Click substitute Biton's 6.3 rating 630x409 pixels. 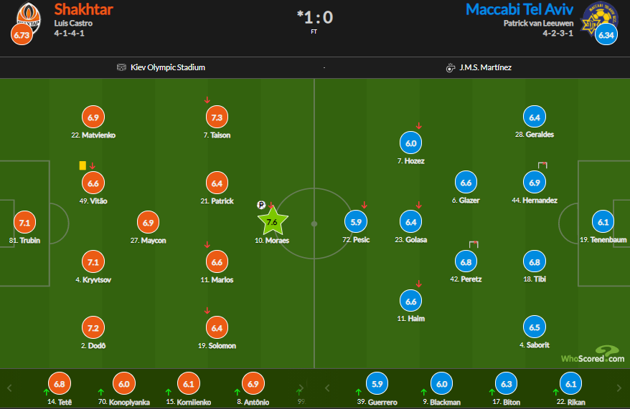pos(505,384)
